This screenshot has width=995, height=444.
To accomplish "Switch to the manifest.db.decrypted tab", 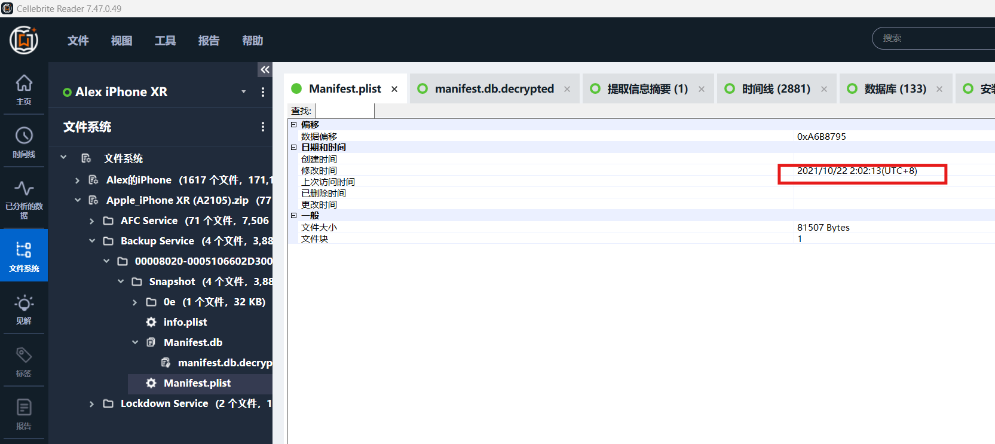I will 494,89.
